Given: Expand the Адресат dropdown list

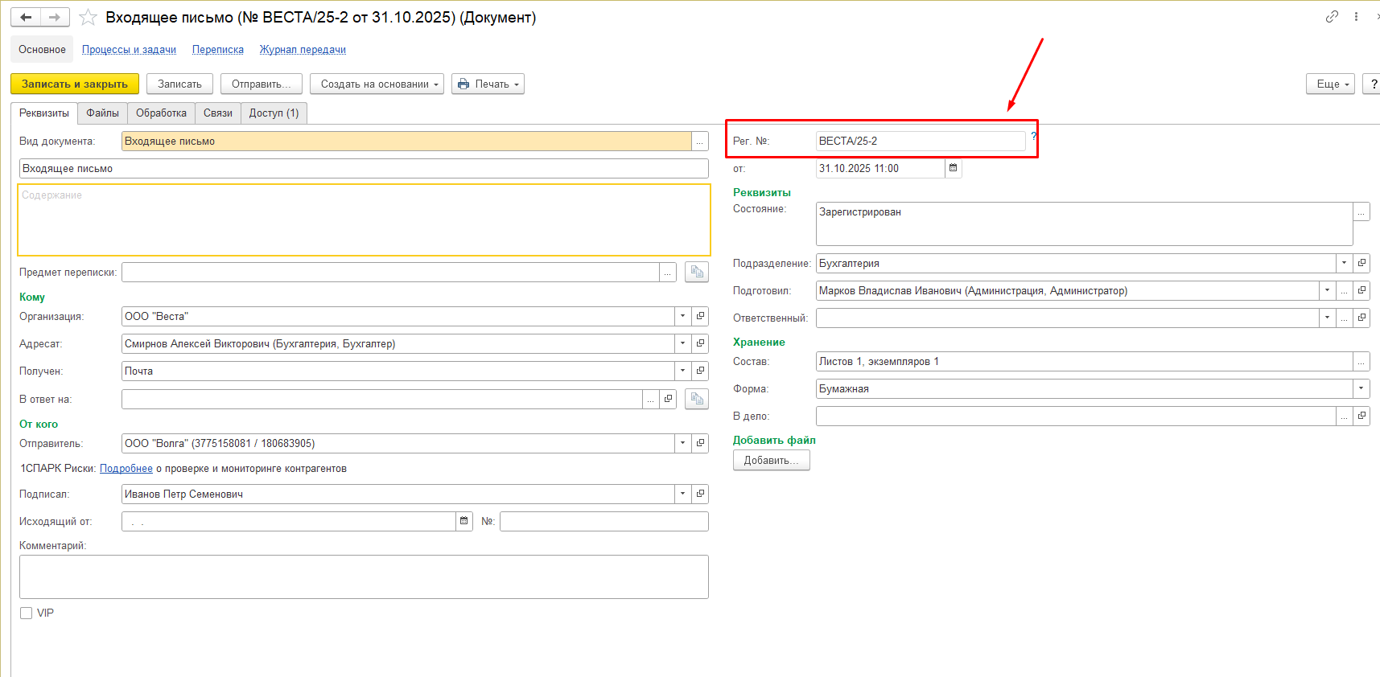Looking at the screenshot, I should (683, 343).
